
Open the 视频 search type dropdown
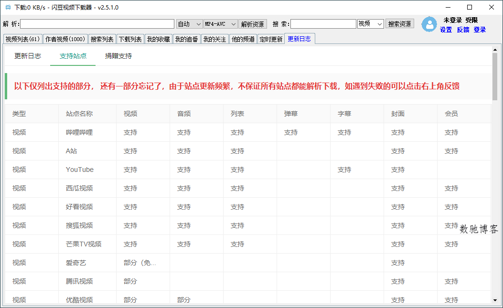click(371, 24)
